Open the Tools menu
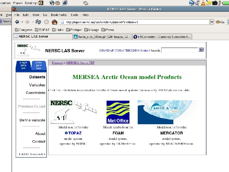The width and height of the screenshot is (229, 172). 74,15
